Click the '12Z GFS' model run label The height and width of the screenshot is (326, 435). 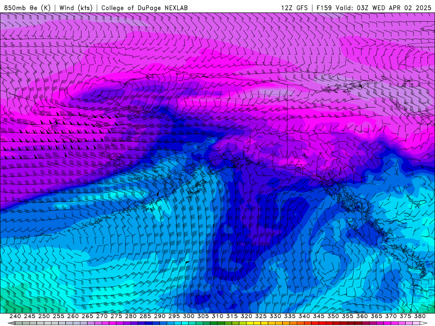point(294,8)
